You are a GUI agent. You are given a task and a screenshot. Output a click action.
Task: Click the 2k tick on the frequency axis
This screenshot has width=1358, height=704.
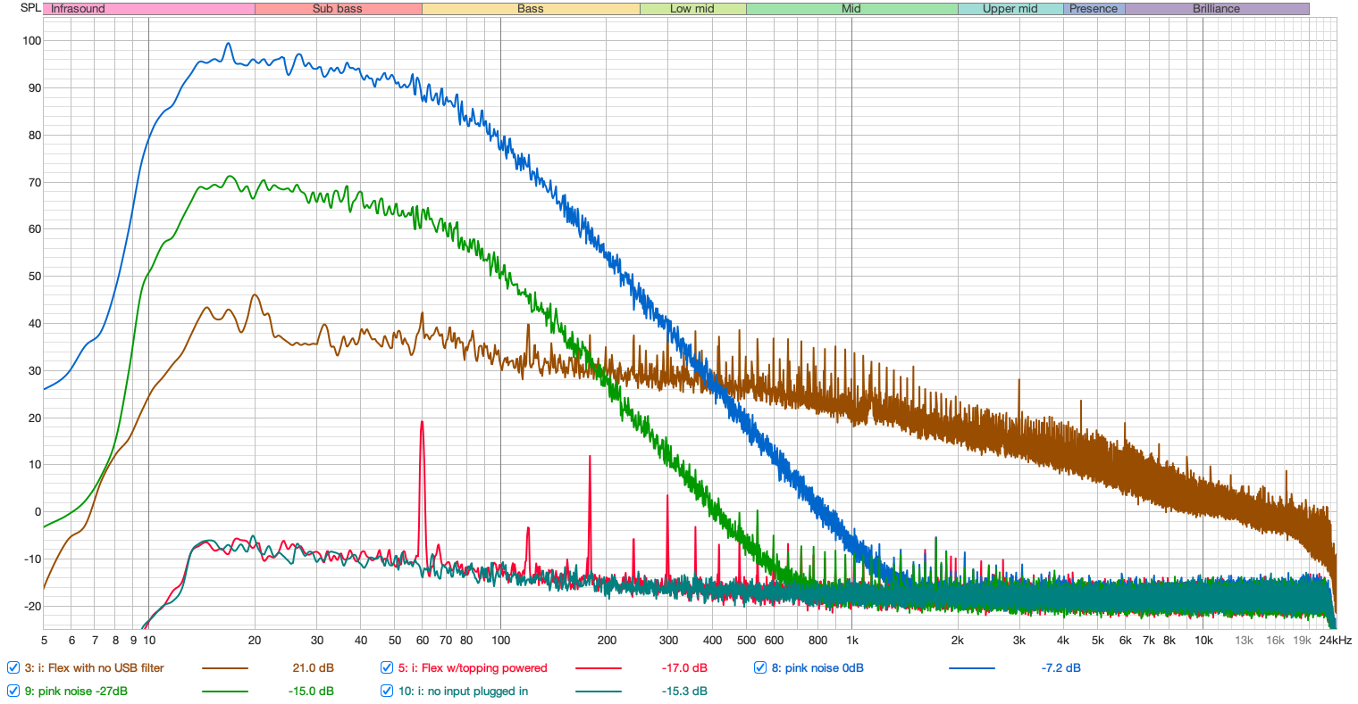pos(958,640)
